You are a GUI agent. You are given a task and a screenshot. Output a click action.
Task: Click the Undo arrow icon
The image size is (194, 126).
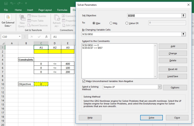[x=12, y=3]
